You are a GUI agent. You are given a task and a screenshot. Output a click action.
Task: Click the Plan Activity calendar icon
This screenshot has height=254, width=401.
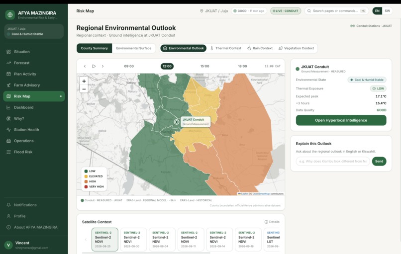point(8,74)
